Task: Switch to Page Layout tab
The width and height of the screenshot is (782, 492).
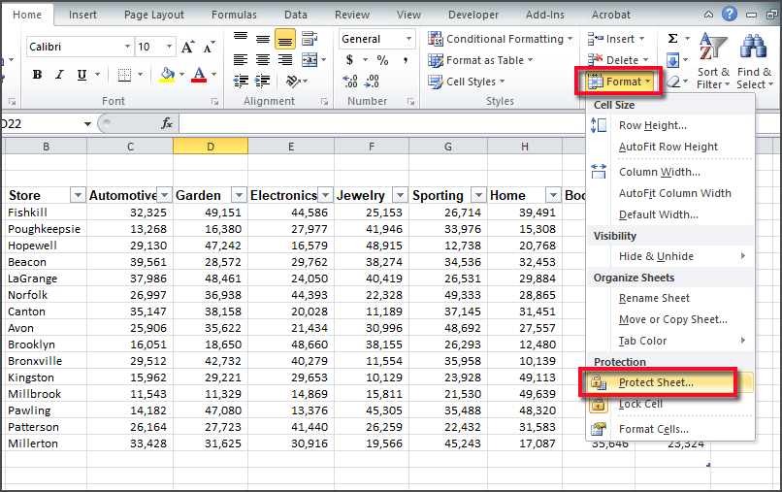Action: point(154,15)
